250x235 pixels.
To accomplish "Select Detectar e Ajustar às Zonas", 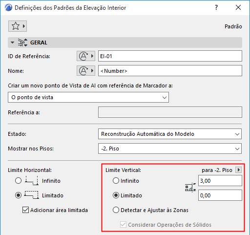I will point(116,210).
